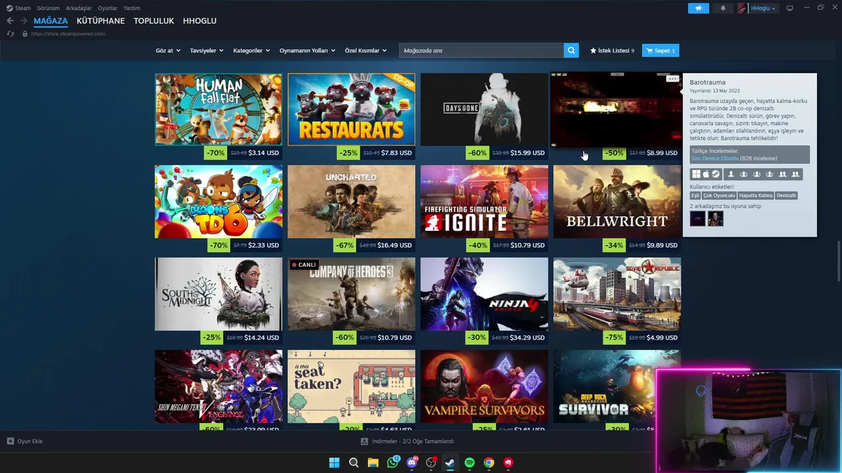Click Barotrauma $8.99 USD price
The height and width of the screenshot is (473, 842).
click(662, 153)
